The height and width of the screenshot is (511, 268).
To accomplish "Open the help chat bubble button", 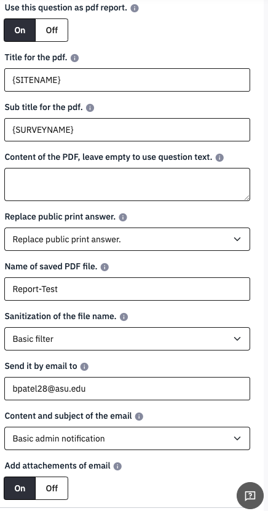I will pos(250,496).
